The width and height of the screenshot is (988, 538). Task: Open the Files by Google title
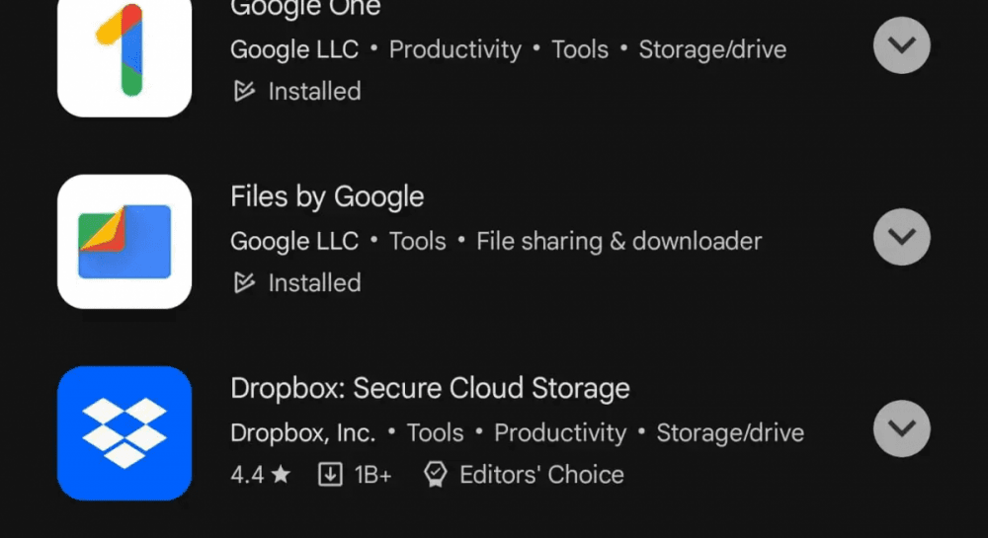point(327,197)
